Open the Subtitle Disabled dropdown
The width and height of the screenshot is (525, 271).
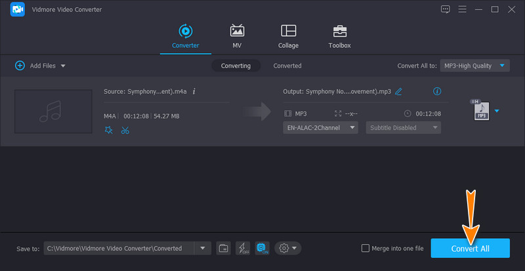(x=403, y=127)
